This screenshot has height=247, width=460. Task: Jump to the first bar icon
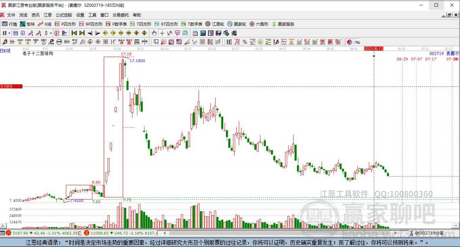[x=74, y=33]
